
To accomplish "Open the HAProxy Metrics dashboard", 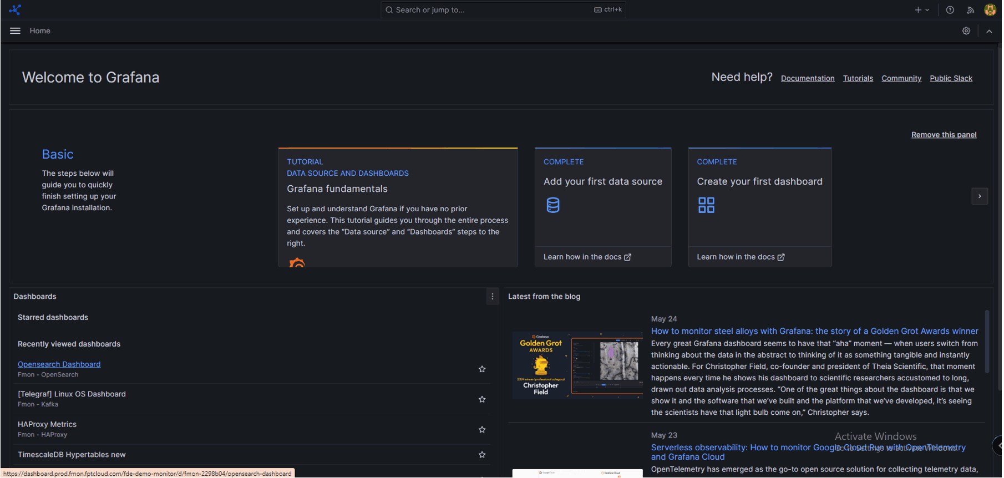I will [47, 424].
